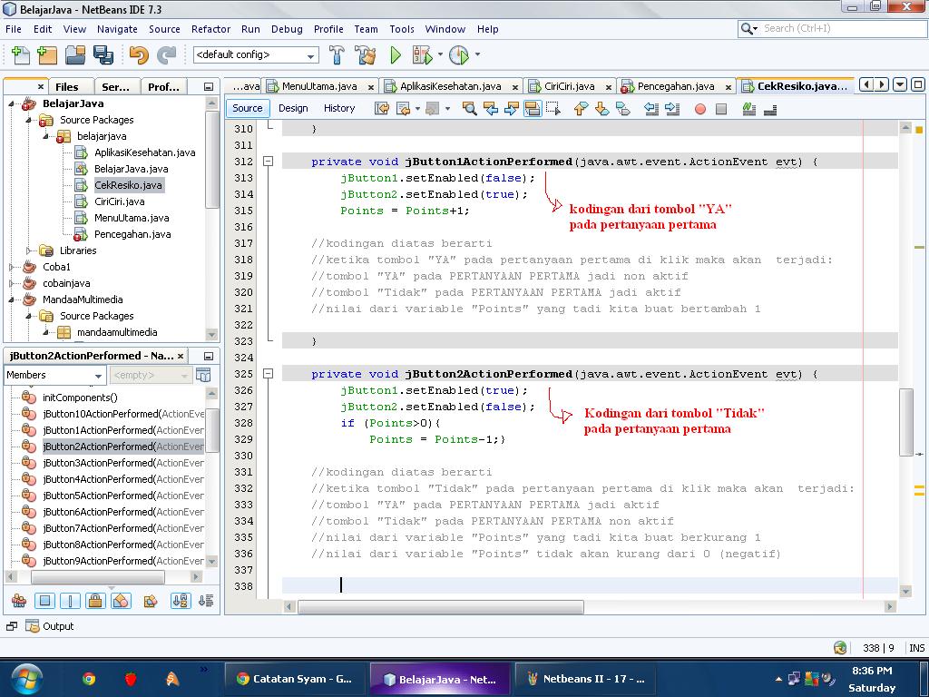This screenshot has height=697, width=929.
Task: Run the project with the green play icon
Action: [396, 55]
